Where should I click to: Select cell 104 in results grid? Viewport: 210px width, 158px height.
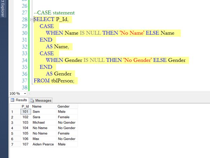coord(26,128)
